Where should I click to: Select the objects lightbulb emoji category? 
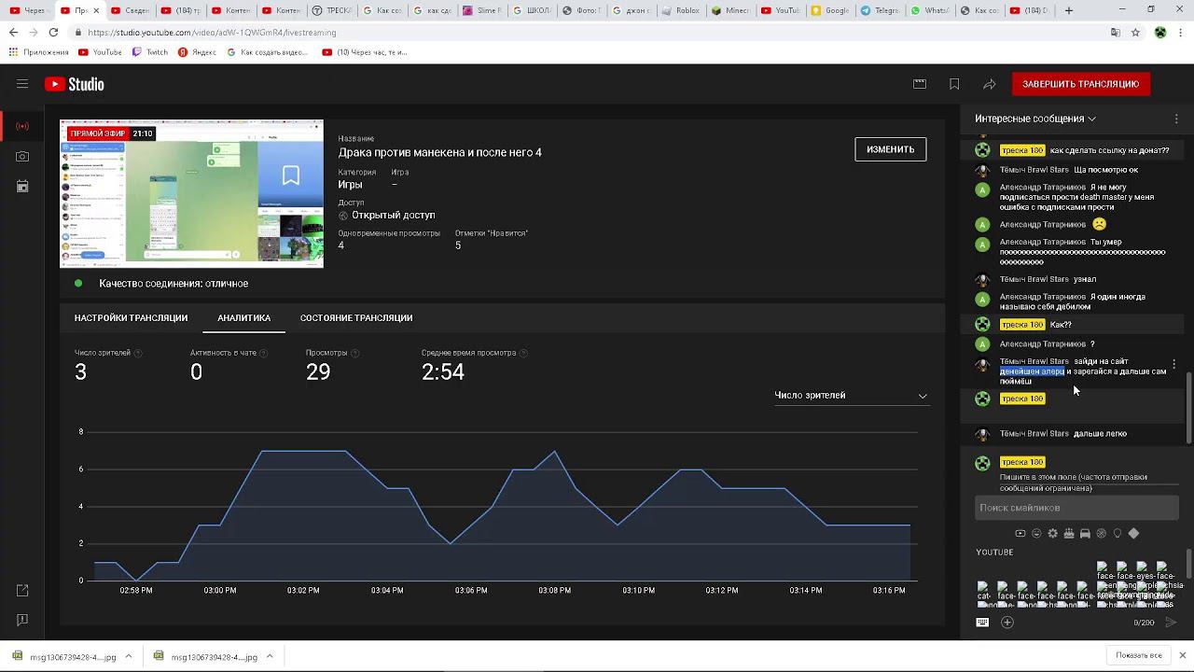coord(1118,534)
